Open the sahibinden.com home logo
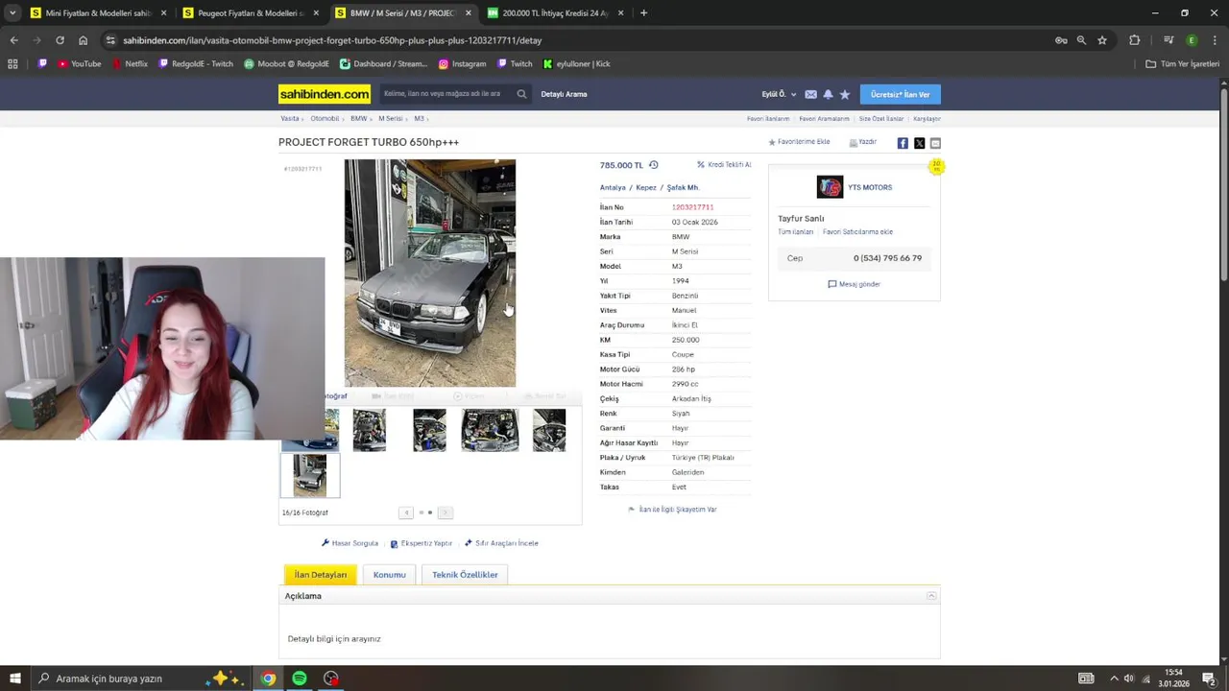Screen dimensions: 1229x691 (325, 94)
